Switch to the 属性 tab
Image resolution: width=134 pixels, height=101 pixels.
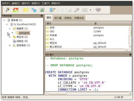coord(49,18)
